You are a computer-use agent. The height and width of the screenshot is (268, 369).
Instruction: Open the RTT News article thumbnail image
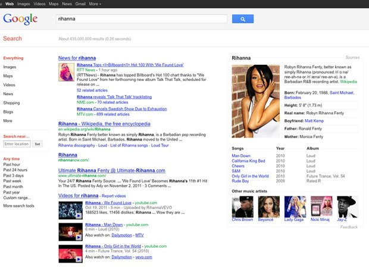click(x=66, y=72)
